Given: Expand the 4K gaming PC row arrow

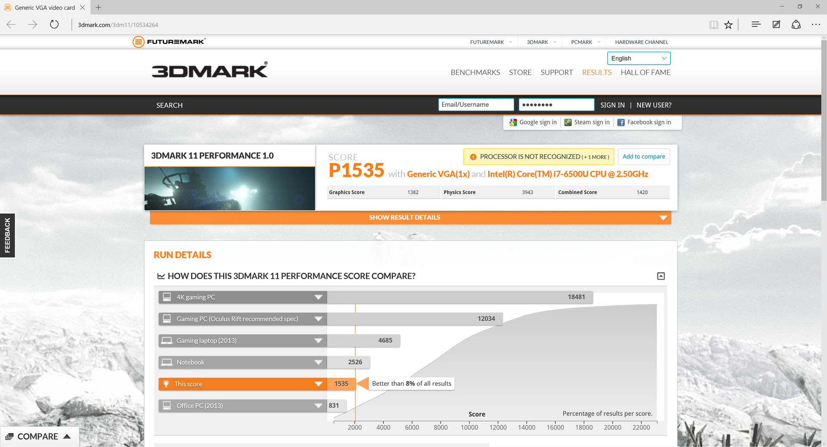Looking at the screenshot, I should tap(318, 297).
